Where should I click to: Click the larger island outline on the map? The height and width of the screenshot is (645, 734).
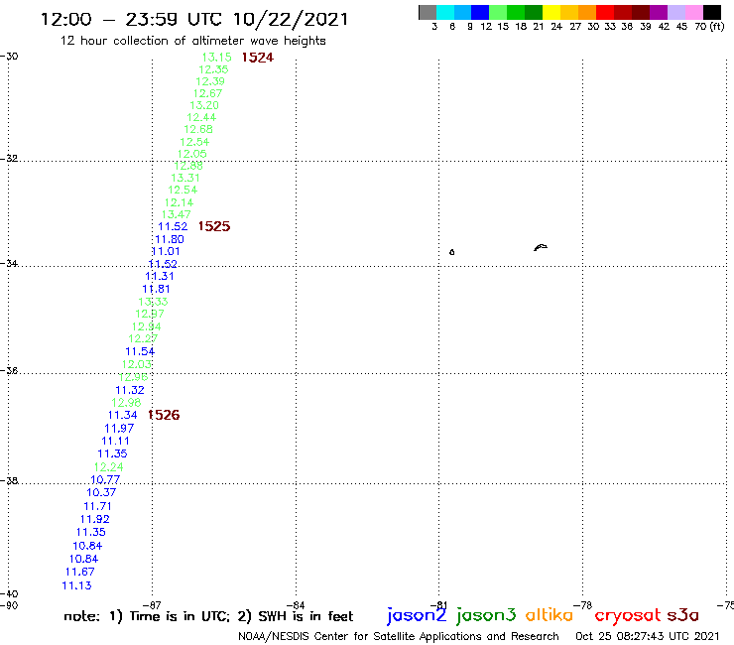click(x=541, y=247)
